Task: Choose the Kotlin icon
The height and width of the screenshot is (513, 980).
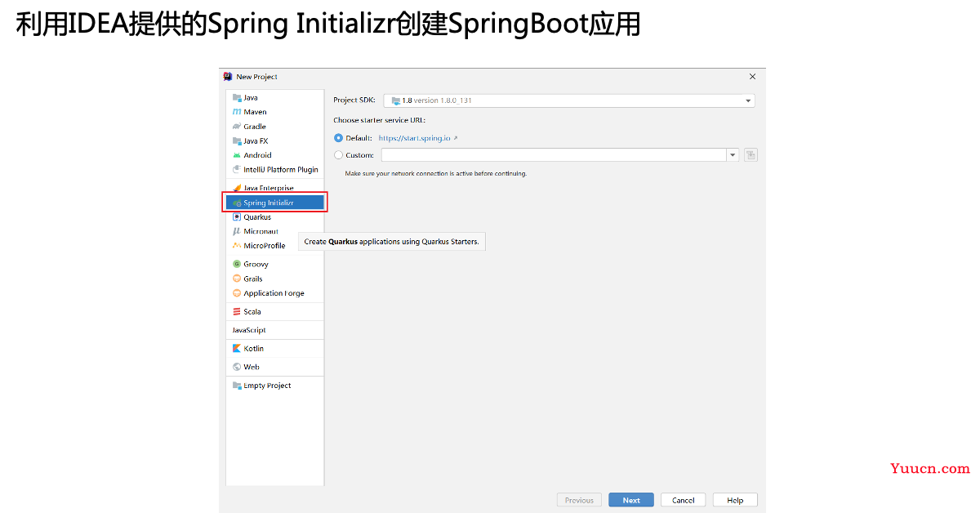Action: pos(237,348)
